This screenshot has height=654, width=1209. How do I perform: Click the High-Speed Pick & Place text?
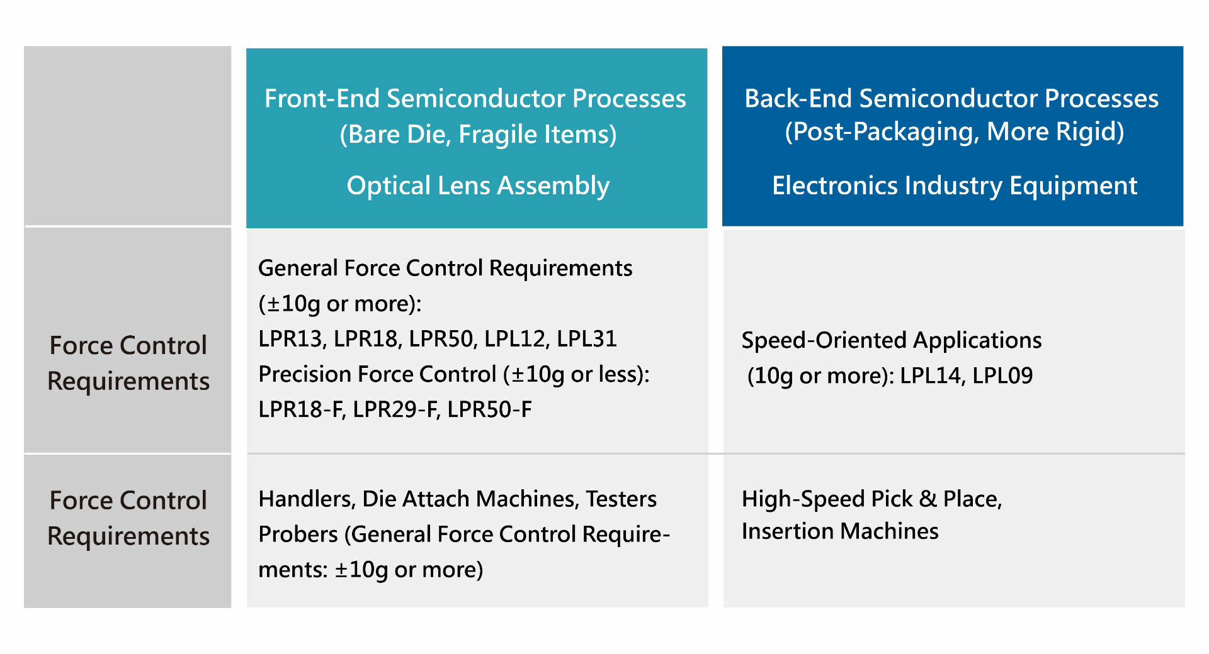pos(871,499)
